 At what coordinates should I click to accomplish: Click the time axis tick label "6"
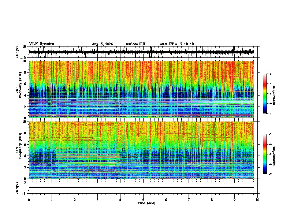coord(166,200)
